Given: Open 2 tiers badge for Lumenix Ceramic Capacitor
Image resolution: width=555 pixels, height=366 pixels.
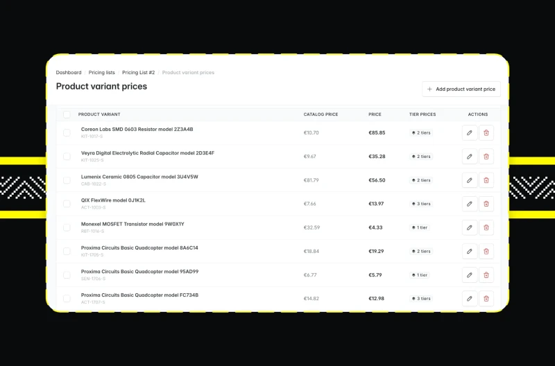Looking at the screenshot, I should point(421,180).
